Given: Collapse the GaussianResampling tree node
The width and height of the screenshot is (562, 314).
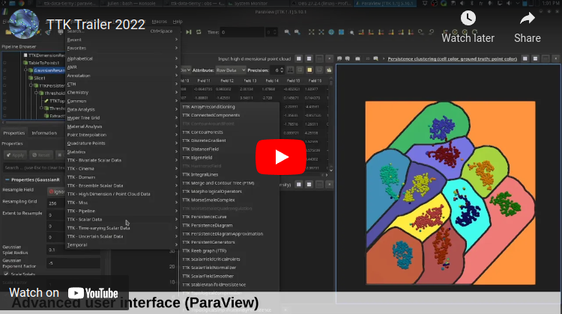Looking at the screenshot, I should pyautogui.click(x=25, y=70).
